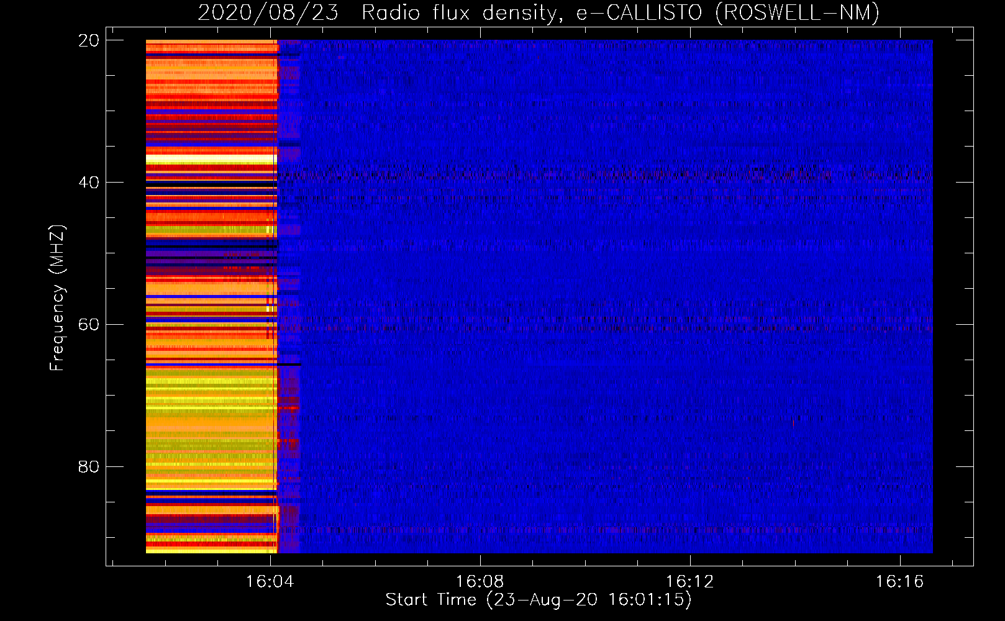Click the '16:08' time tick label

(x=480, y=582)
